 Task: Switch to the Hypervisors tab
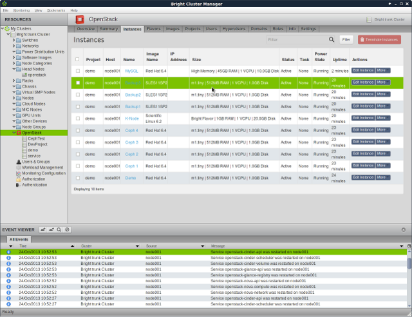coord(234,29)
